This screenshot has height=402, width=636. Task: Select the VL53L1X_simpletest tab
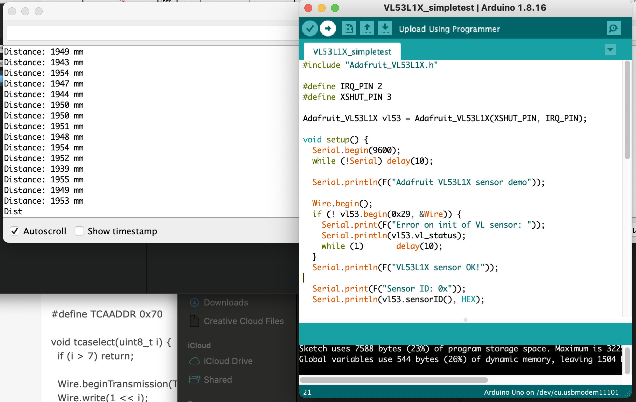coord(352,52)
